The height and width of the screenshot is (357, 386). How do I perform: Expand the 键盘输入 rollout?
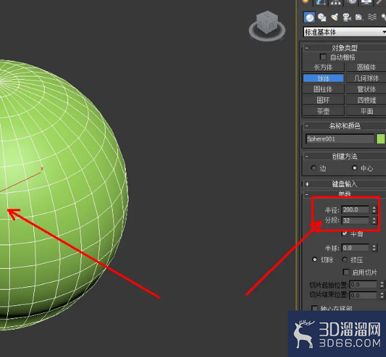tap(345, 184)
